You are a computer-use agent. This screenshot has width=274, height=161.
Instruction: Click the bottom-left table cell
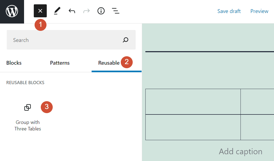(193, 127)
